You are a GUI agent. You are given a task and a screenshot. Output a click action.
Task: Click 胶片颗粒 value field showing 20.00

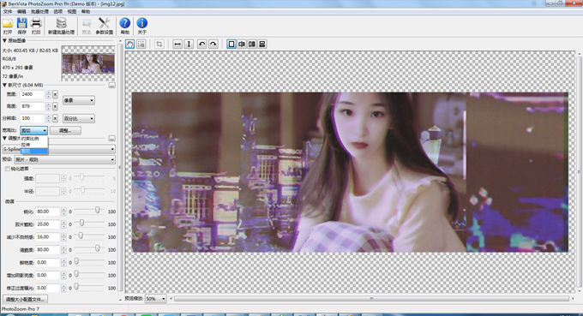click(x=47, y=224)
